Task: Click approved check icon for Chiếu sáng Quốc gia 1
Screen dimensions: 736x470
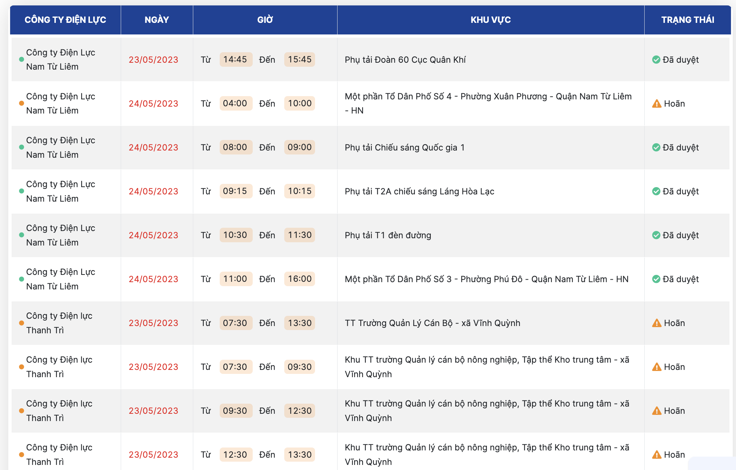Action: tap(656, 147)
